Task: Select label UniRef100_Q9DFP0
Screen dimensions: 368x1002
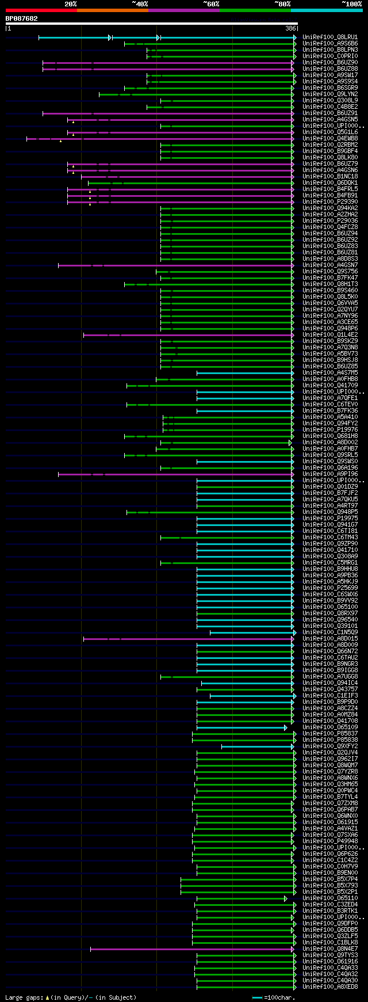Action: coord(330,924)
